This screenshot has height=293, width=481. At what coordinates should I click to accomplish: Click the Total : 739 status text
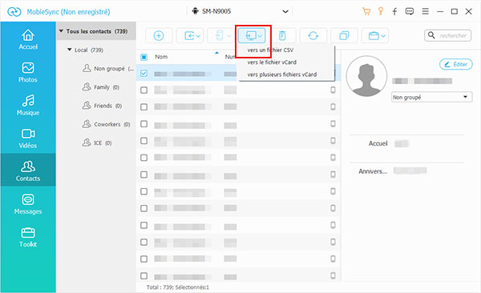(178, 287)
